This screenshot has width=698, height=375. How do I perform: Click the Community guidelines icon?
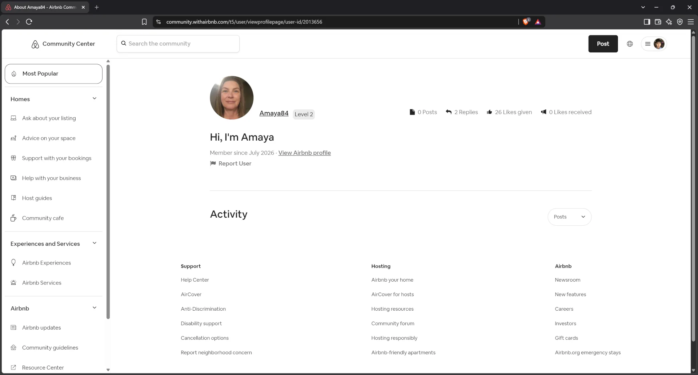tap(13, 347)
